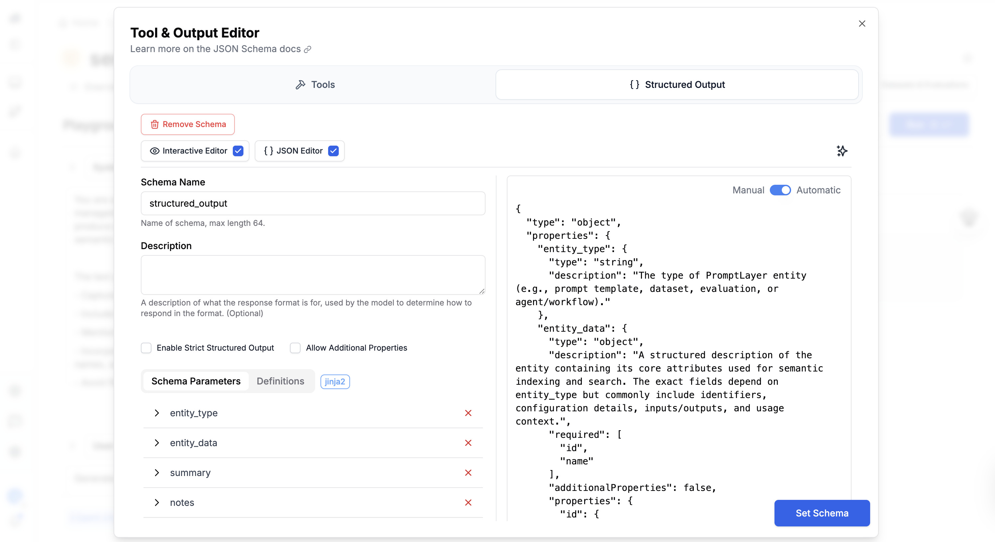Delete the notes parameter

click(468, 503)
